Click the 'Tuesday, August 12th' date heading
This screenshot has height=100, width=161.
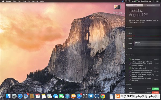pyautogui.click(x=138, y=13)
